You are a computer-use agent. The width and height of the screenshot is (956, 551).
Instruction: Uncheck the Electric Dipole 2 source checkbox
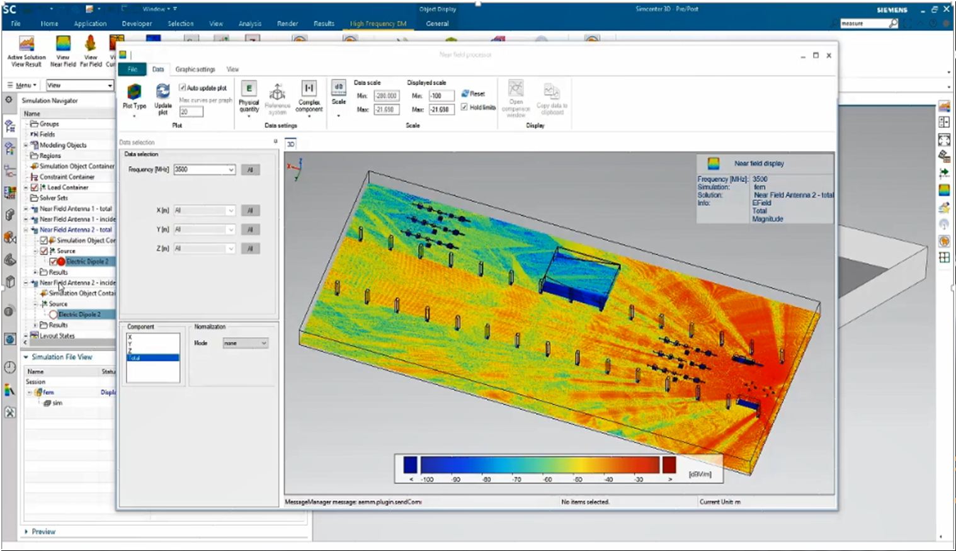tap(53, 261)
